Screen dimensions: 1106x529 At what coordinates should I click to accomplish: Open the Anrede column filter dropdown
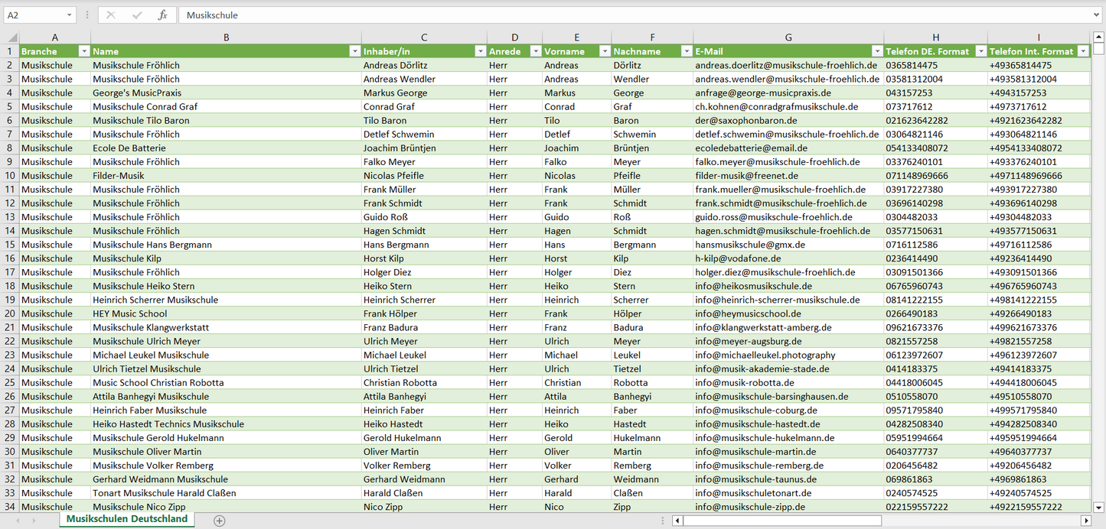[x=533, y=51]
